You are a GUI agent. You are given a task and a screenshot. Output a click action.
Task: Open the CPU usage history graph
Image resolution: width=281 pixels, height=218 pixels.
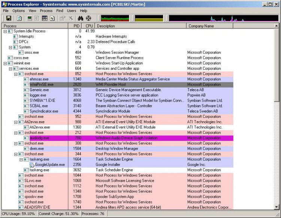coord(115,18)
